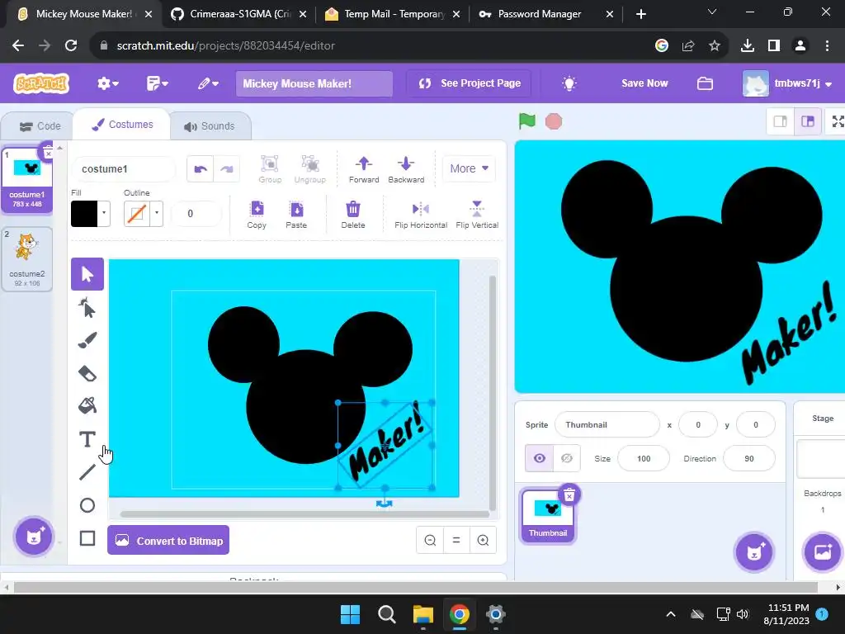Open the Outline color dropdown arrow
This screenshot has height=634, width=845.
pyautogui.click(x=157, y=214)
